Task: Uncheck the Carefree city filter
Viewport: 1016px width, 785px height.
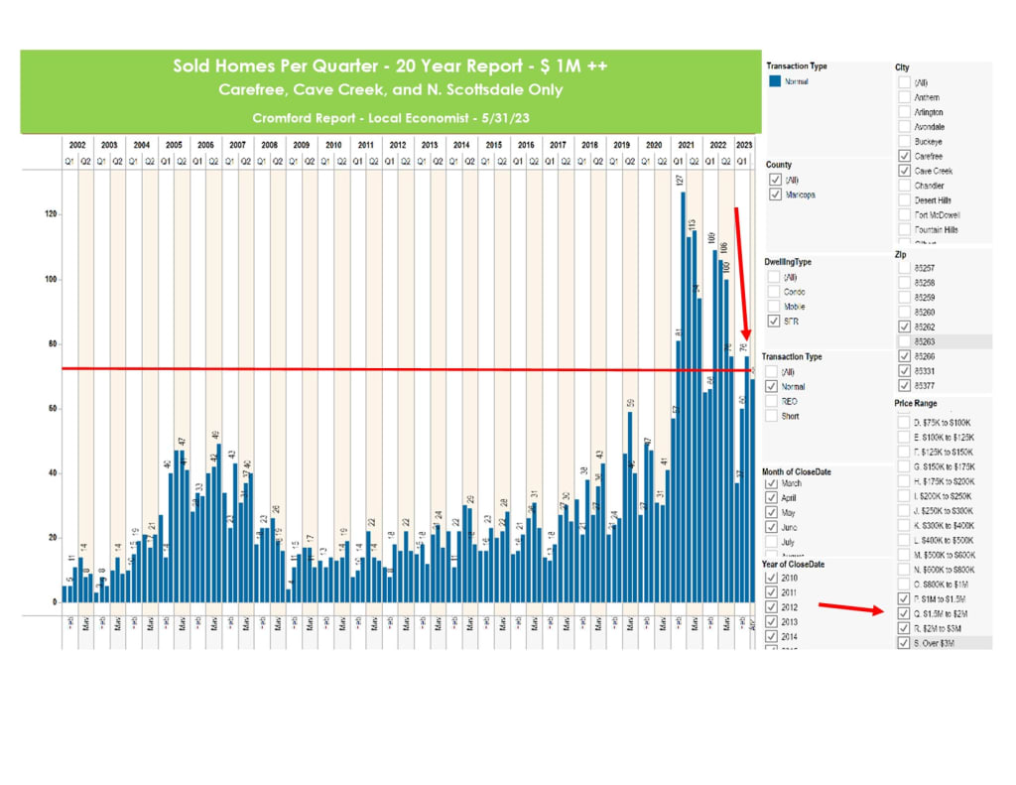Action: tap(904, 156)
